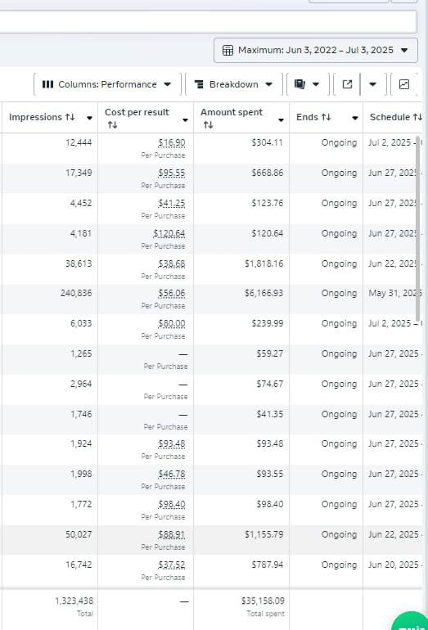Click the $16.90 cost per result value
The width and height of the screenshot is (428, 630).
tap(172, 142)
